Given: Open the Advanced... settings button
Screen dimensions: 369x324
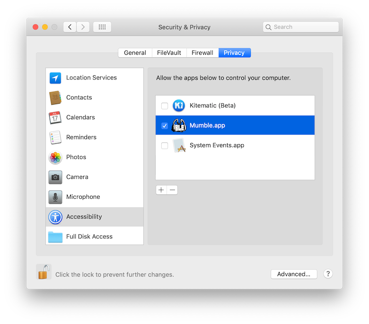Looking at the screenshot, I should pyautogui.click(x=294, y=274).
